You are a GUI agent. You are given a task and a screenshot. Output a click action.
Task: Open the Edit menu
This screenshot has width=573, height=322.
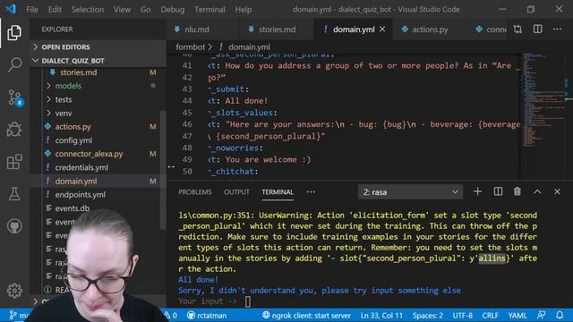pos(55,10)
